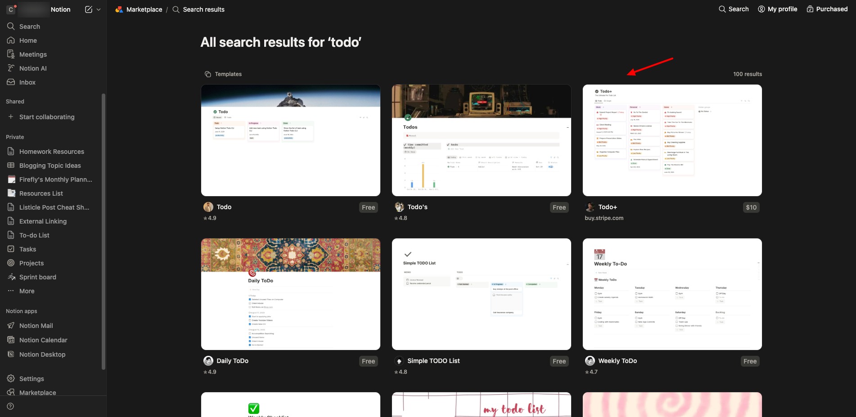
Task: Open the Purchased tab at top right
Action: point(827,9)
